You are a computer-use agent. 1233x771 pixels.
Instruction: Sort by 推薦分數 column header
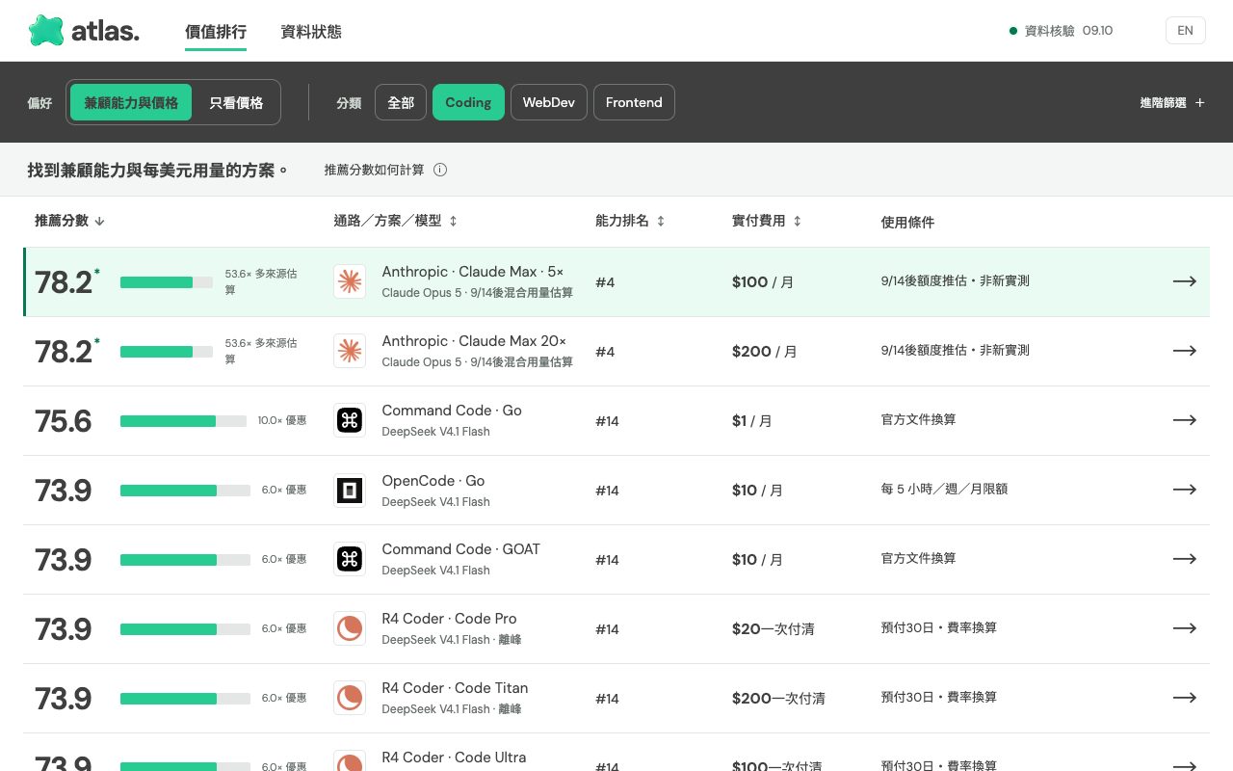(69, 221)
